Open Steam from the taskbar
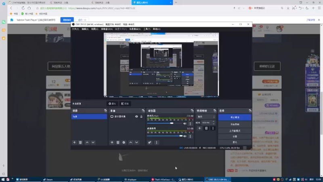Image resolution: width=323 pixels, height=182 pixels. pos(48,180)
